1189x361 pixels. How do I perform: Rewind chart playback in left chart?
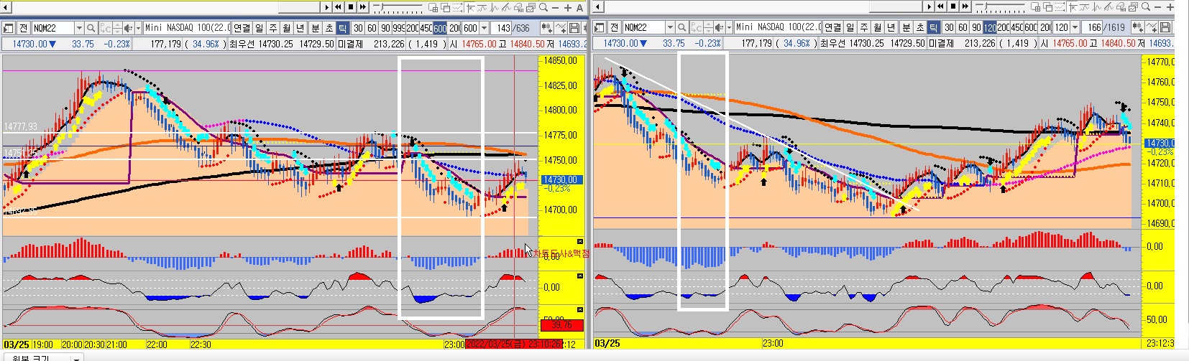(338, 6)
